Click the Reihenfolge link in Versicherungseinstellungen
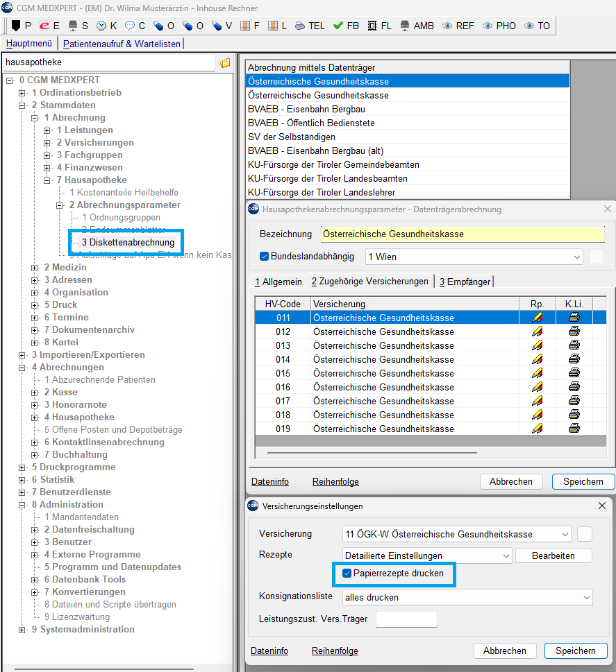The height and width of the screenshot is (672, 616). tap(335, 651)
